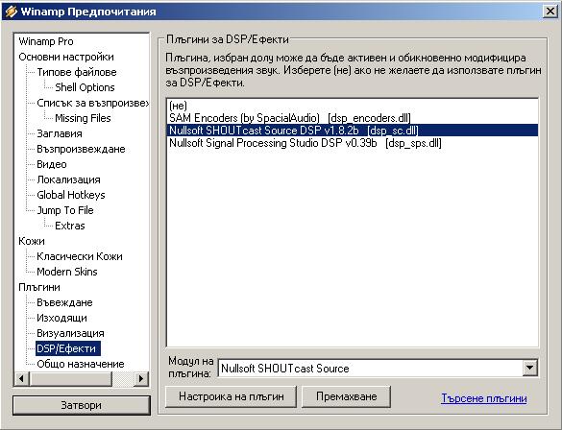562x430 pixels.
Task: Select Типове файлове tree item
Action: [77, 72]
